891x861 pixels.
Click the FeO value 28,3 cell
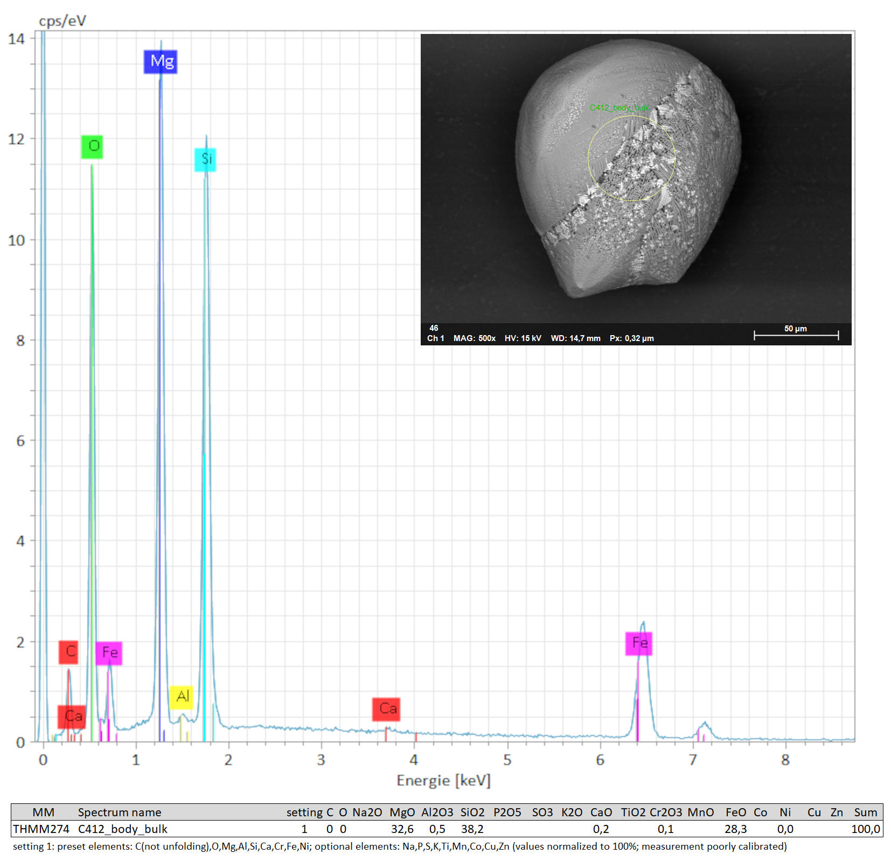coord(735,829)
